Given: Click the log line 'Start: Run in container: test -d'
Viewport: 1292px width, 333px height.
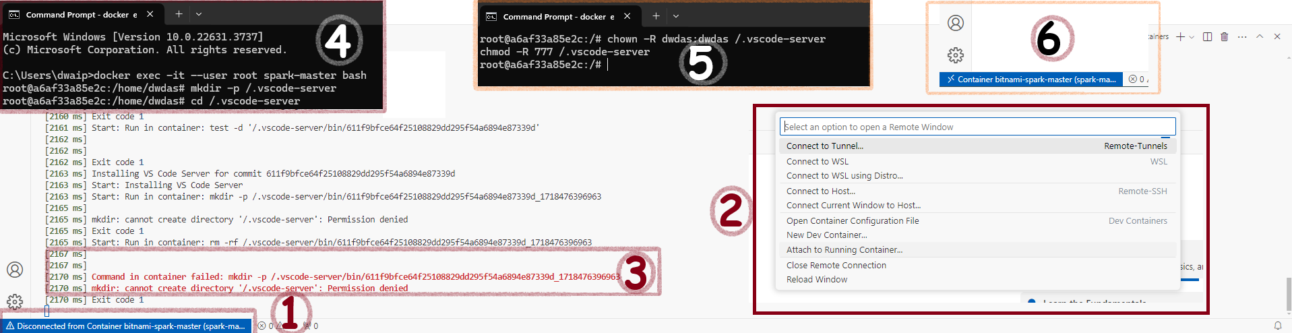Looking at the screenshot, I should click(x=292, y=127).
